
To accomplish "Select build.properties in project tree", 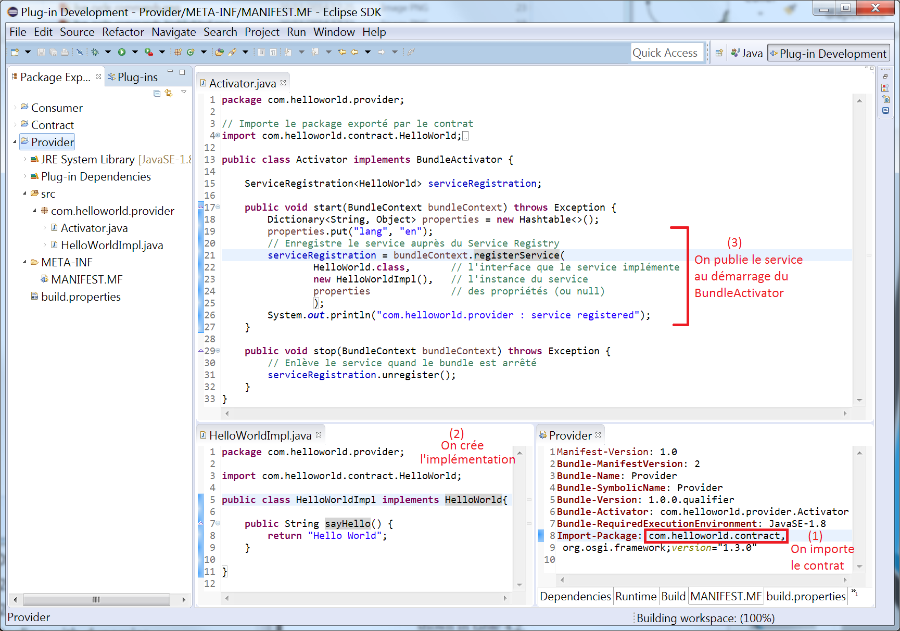I will 76,297.
